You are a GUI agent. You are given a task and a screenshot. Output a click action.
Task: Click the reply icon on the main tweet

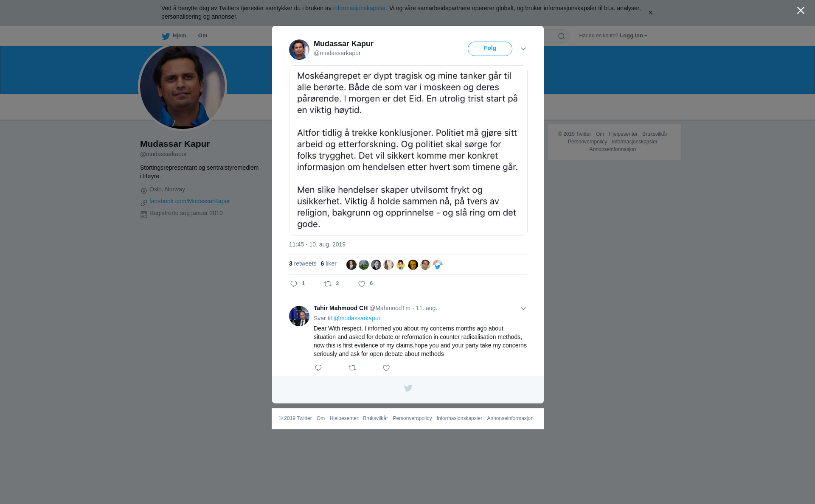pos(294,284)
